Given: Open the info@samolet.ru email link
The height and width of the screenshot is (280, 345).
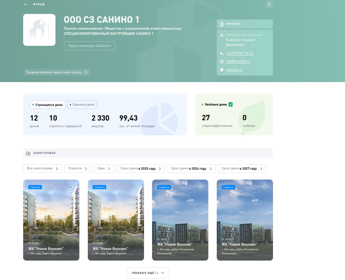Looking at the screenshot, I should point(238,61).
